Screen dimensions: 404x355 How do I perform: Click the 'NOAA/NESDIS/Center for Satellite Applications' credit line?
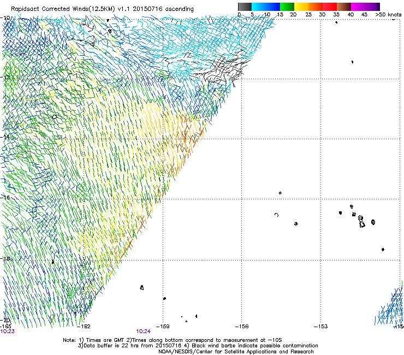tap(236, 352)
